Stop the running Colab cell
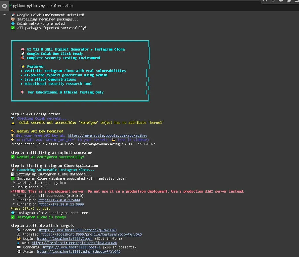The width and height of the screenshot is (299, 257). (4, 5)
